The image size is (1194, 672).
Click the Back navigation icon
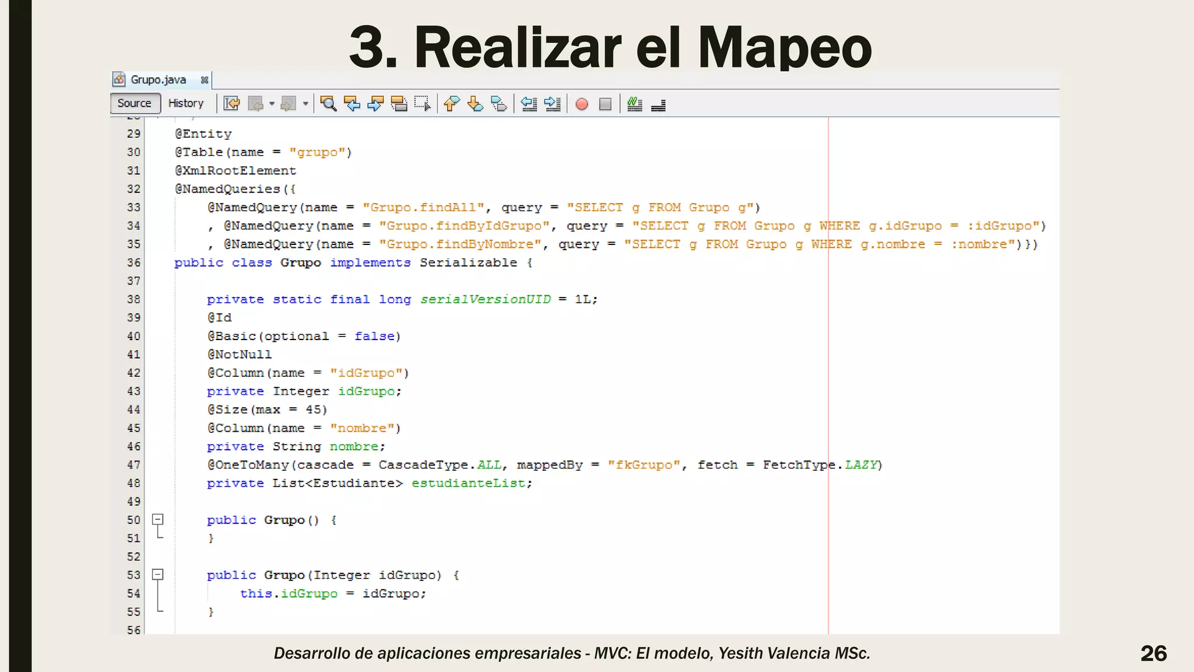click(255, 104)
